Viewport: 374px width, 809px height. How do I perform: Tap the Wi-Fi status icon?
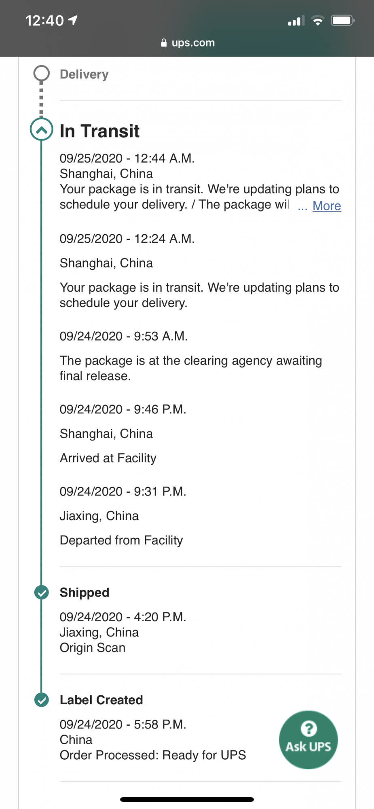(318, 20)
